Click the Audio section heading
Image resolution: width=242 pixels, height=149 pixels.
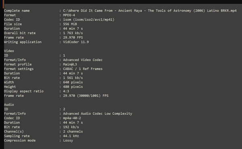[9, 105]
